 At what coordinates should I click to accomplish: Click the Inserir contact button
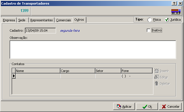click(x=161, y=71)
